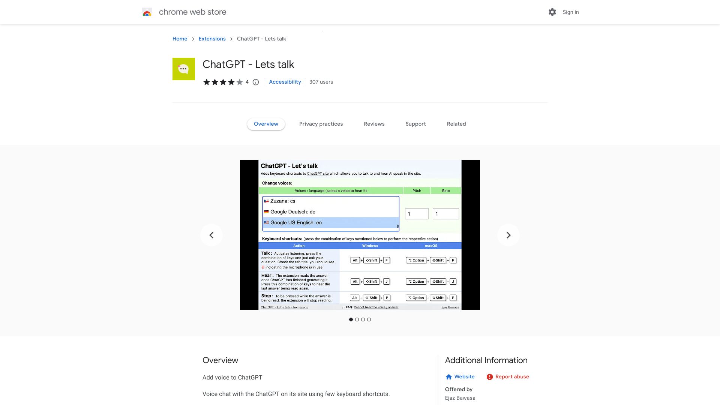The image size is (720, 405).
Task: Click the ChatGPT - Lets talk extension icon
Action: click(x=183, y=69)
